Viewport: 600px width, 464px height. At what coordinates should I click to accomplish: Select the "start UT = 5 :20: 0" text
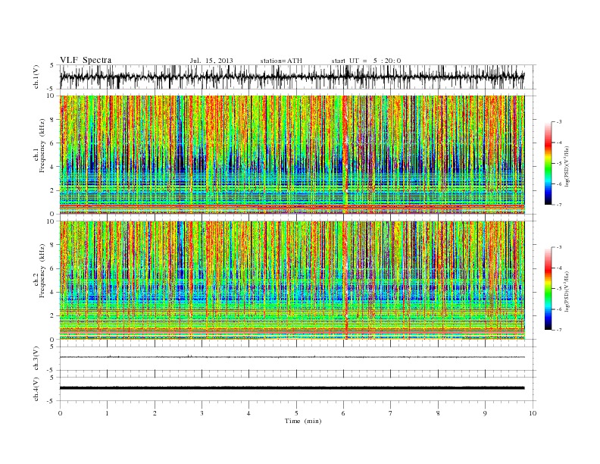(366, 61)
